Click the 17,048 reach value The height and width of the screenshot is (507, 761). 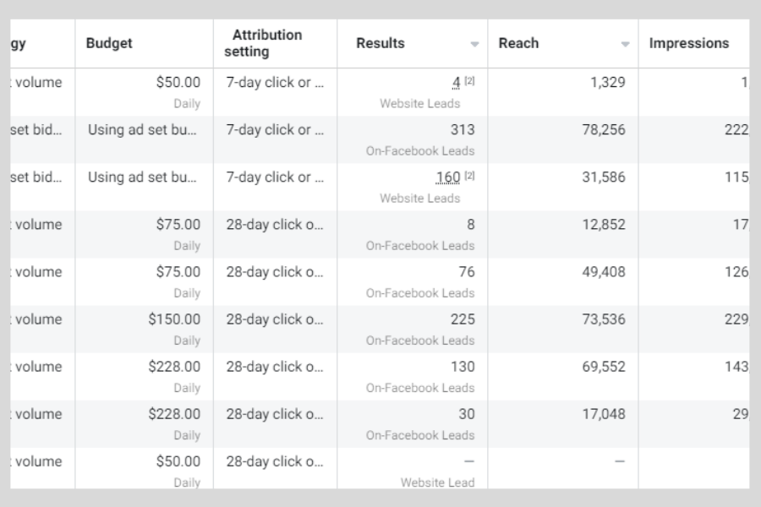click(x=603, y=414)
